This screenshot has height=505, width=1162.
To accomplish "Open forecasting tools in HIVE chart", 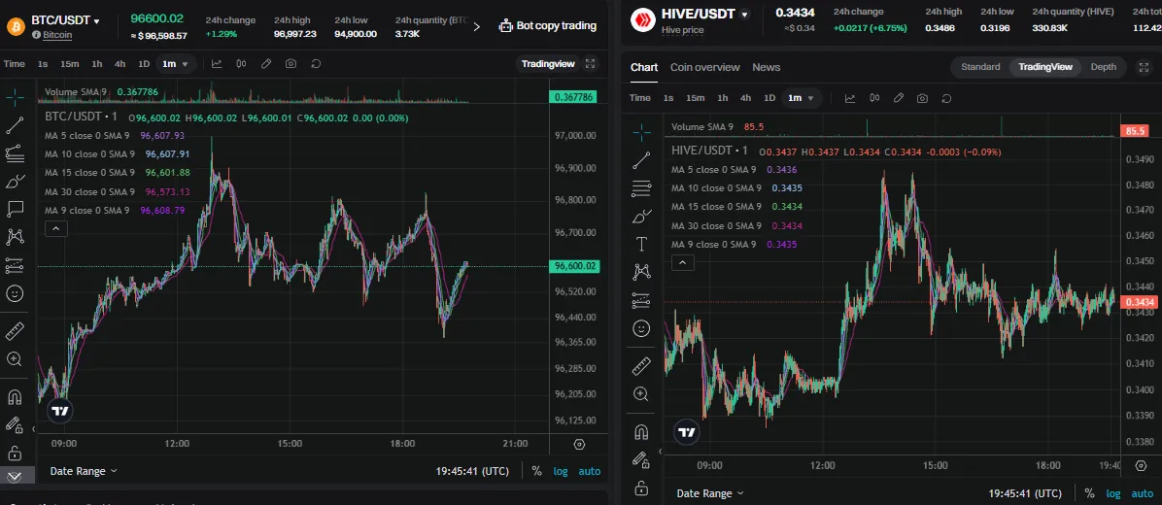I will tap(642, 300).
